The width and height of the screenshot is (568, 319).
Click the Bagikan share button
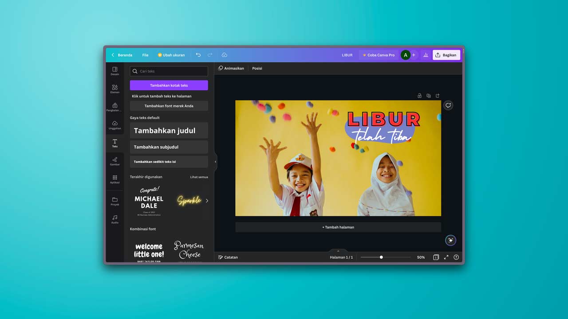(446, 55)
